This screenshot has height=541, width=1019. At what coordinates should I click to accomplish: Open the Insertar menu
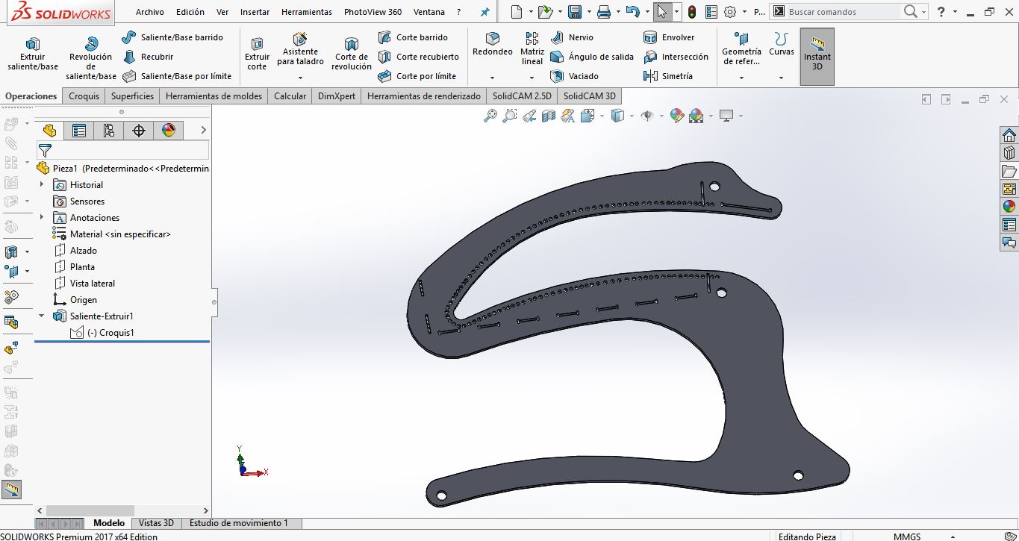255,12
